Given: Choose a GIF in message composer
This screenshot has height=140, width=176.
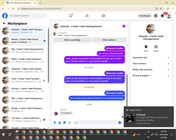Looking at the screenshot, I should tap(70, 122).
